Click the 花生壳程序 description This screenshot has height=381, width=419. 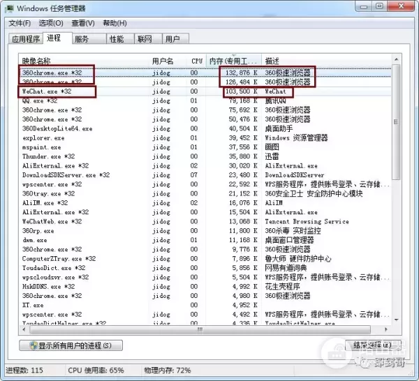pyautogui.click(x=282, y=287)
